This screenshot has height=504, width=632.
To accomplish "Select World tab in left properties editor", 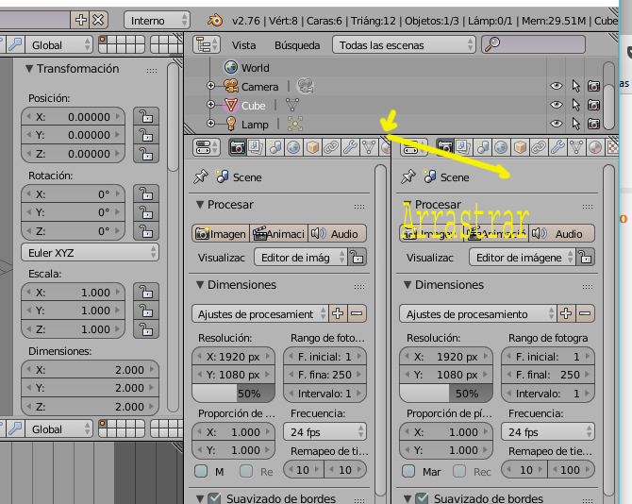I will coord(293,147).
